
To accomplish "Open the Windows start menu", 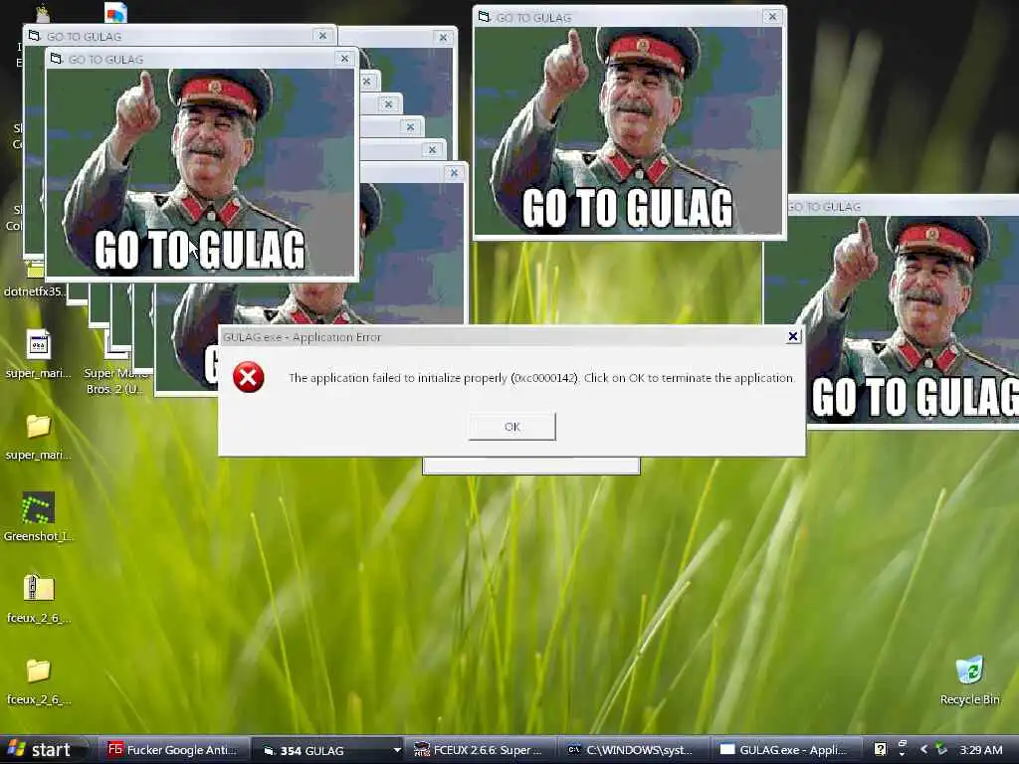I will pos(44,750).
